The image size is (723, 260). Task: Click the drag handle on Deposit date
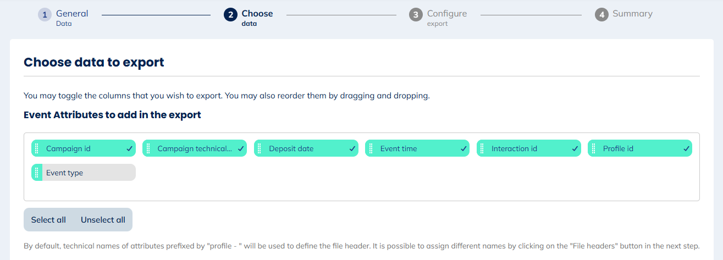[x=260, y=148]
